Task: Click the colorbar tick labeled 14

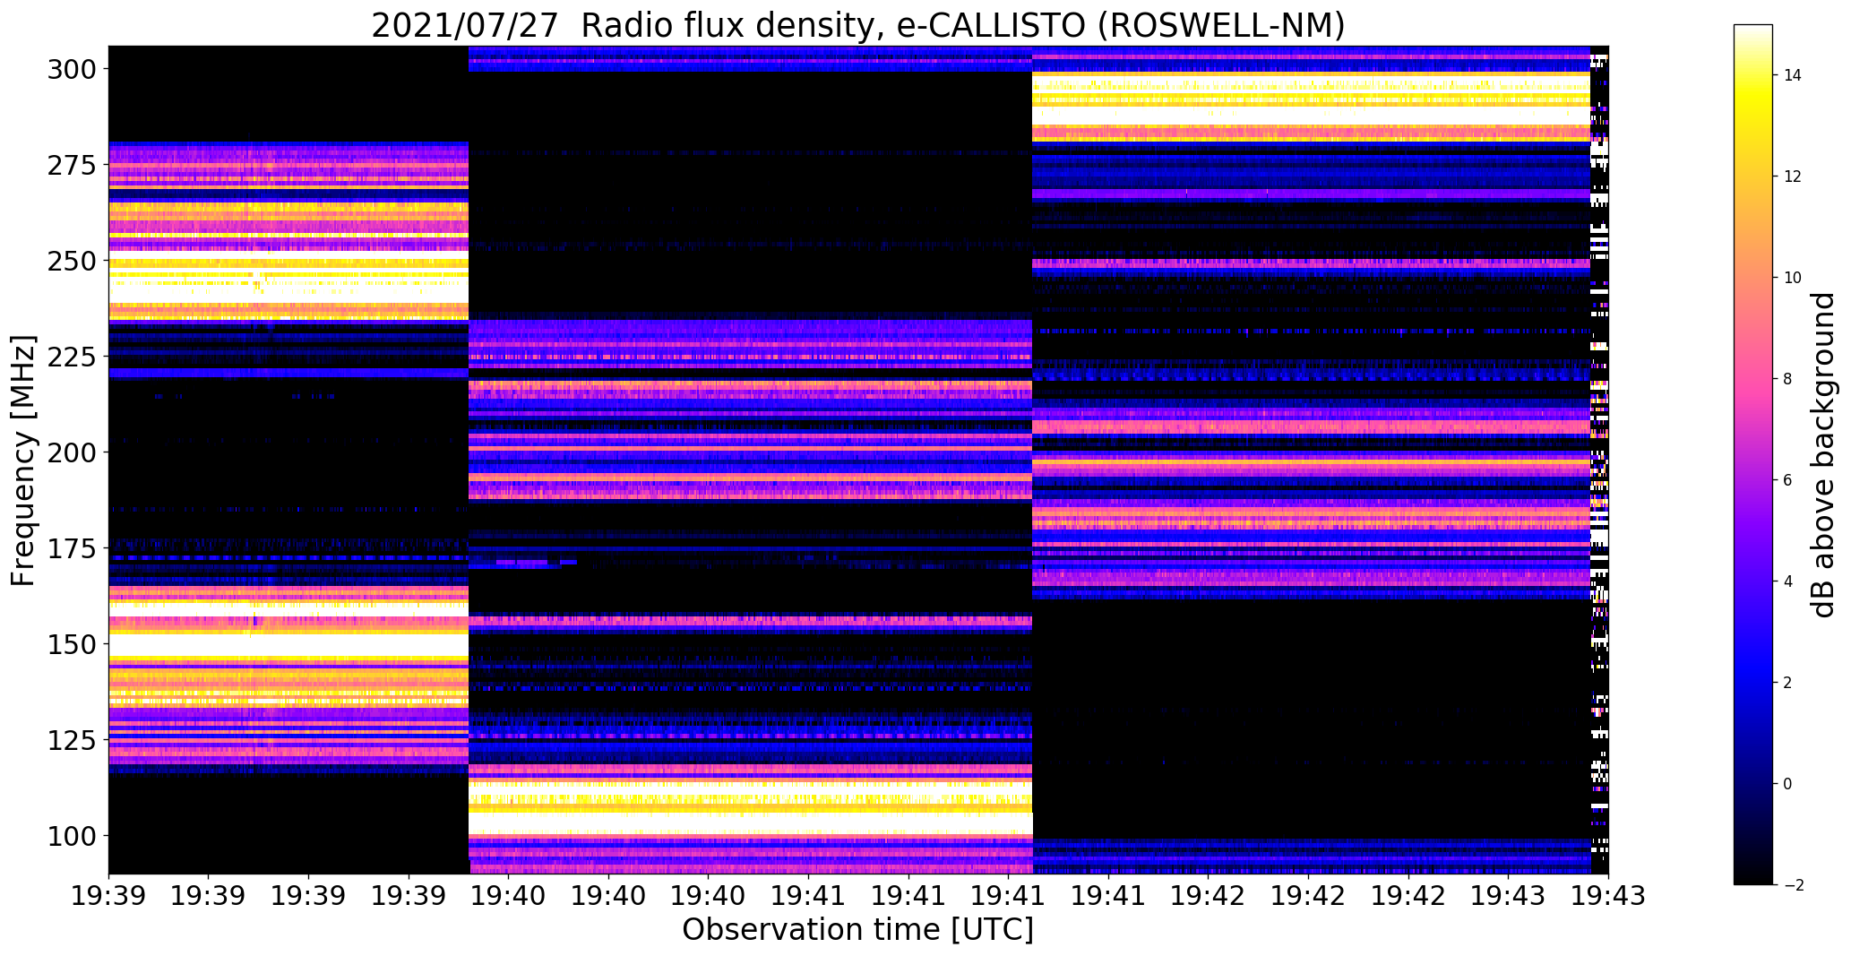Action: pyautogui.click(x=1793, y=75)
